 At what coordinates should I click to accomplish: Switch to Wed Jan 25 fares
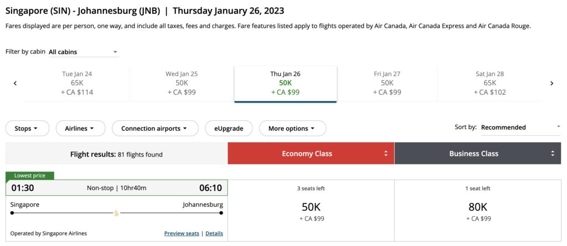pos(182,83)
